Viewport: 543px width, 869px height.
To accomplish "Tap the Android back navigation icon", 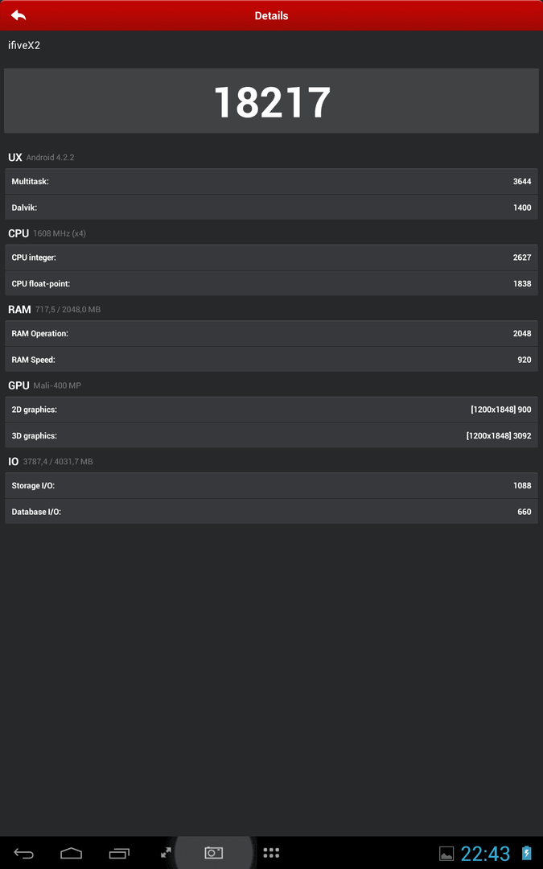I will 24,853.
